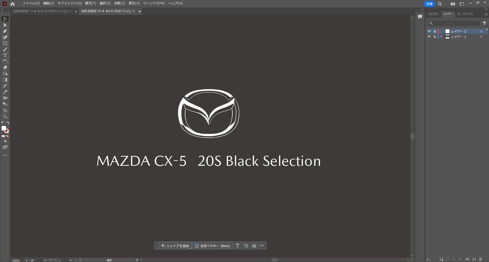Select the Gradient tool
Image resolution: width=489 pixels, height=262 pixels.
coord(5,80)
